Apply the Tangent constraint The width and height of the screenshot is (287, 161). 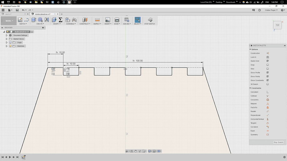pyautogui.click(x=268, y=123)
